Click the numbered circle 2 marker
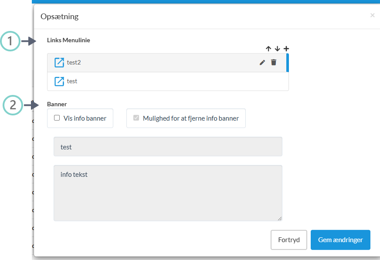Viewport: 380px width, 260px height. coord(13,105)
